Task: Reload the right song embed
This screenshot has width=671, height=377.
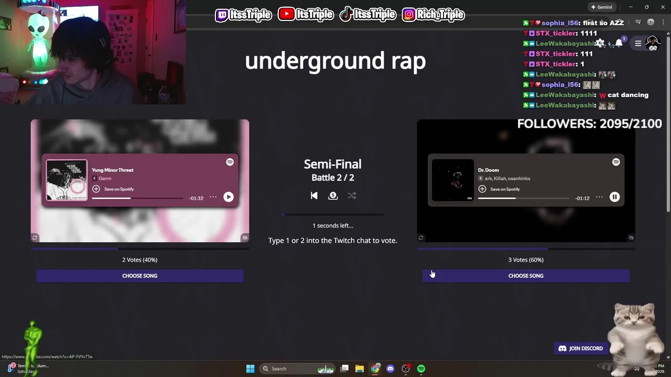Action: click(421, 238)
